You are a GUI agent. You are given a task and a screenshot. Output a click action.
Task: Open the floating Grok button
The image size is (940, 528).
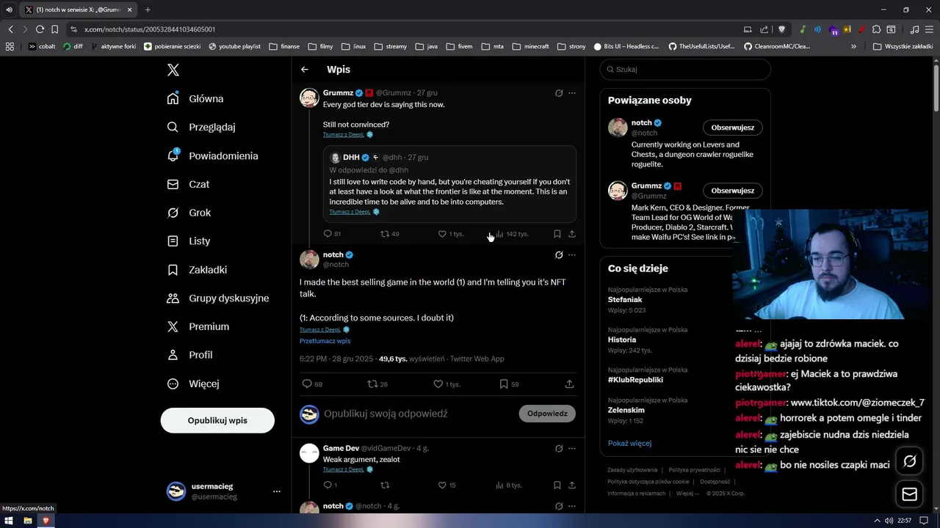coord(910,461)
